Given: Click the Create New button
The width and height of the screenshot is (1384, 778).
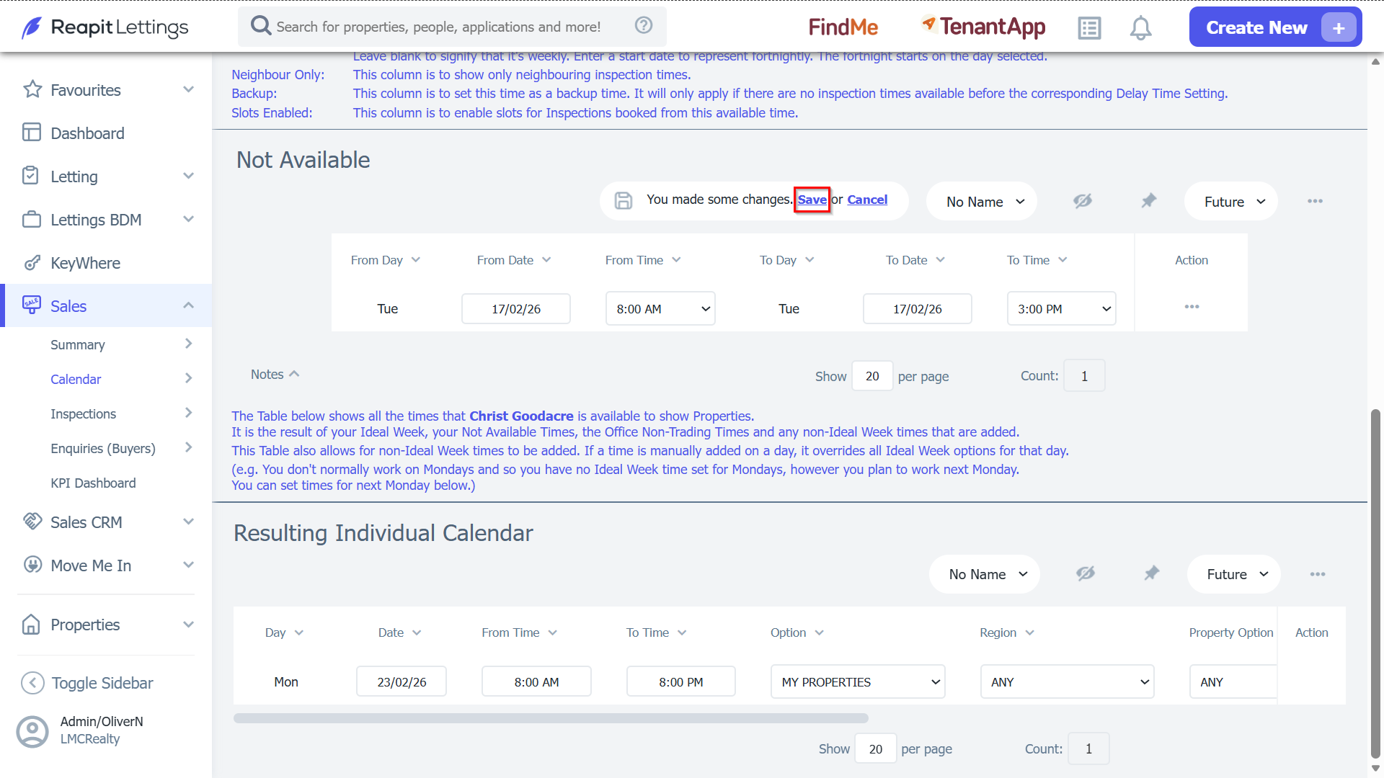Looking at the screenshot, I should [x=1275, y=27].
